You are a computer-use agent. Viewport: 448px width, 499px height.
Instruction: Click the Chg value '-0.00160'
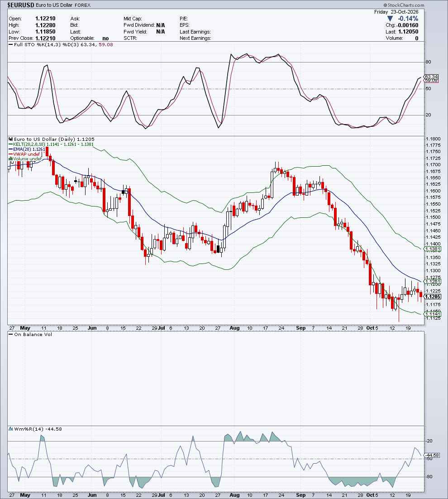point(407,25)
